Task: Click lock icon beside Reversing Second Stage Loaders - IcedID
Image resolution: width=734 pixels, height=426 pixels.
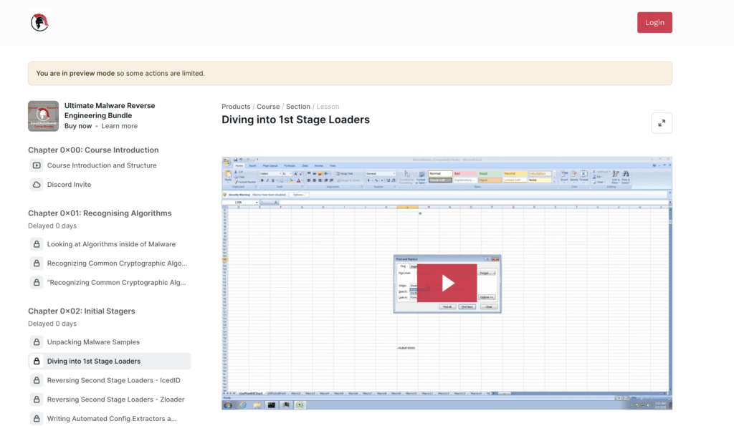Action: pyautogui.click(x=37, y=380)
